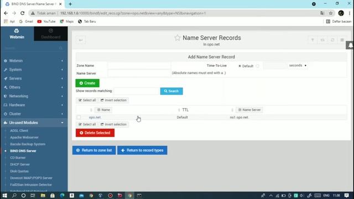Click Return to zone list
This screenshot has width=354, height=199.
[94, 150]
